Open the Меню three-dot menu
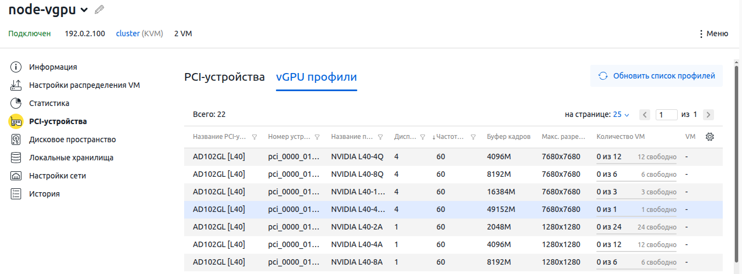This screenshot has width=742, height=274. click(713, 33)
